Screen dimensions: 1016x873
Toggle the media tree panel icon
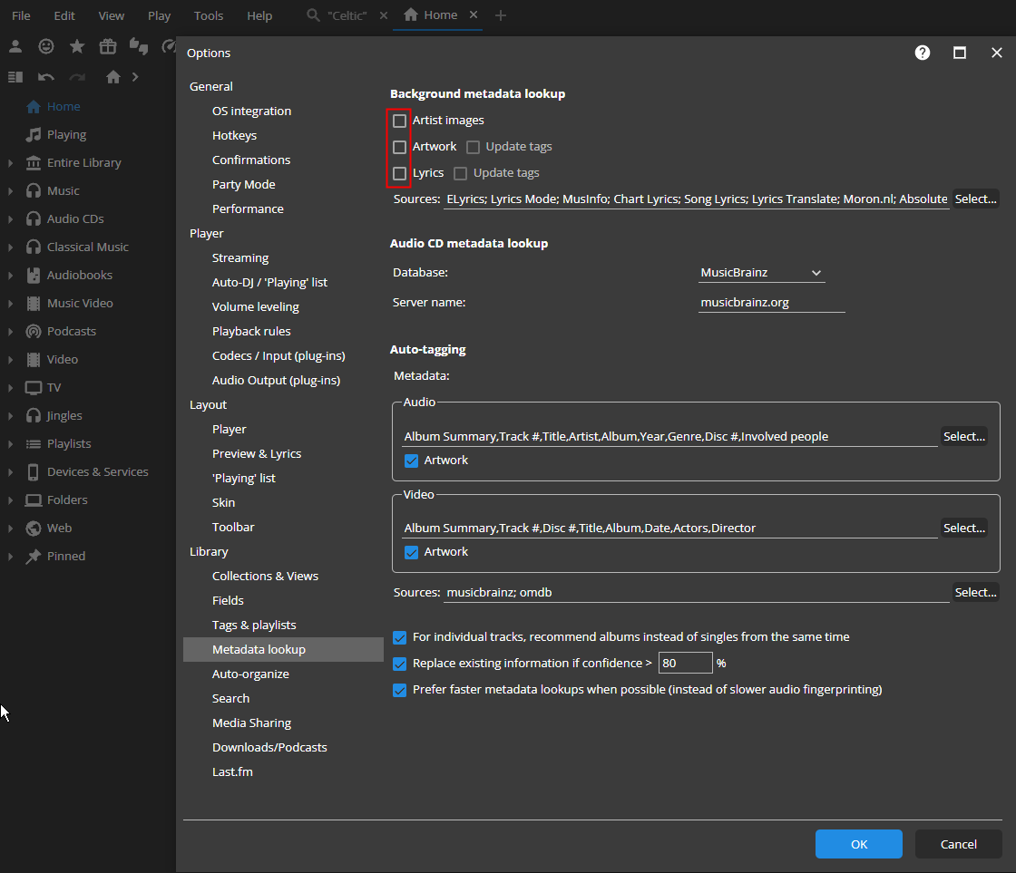pyautogui.click(x=15, y=77)
